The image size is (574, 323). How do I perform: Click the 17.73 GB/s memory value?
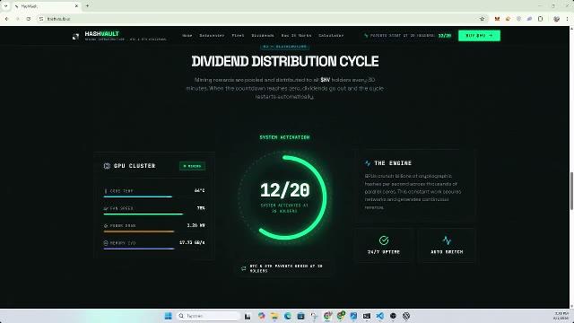pos(192,242)
